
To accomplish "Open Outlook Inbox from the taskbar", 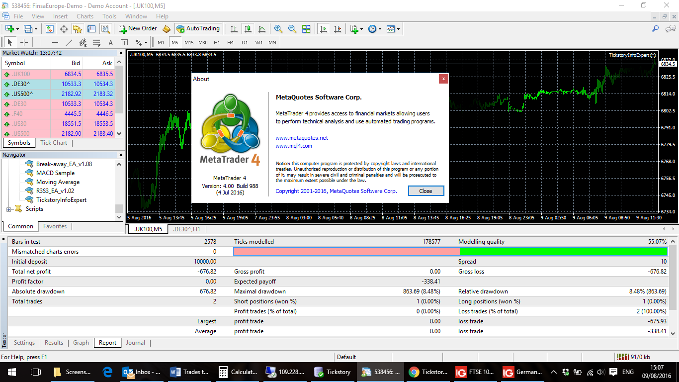I will tap(142, 372).
